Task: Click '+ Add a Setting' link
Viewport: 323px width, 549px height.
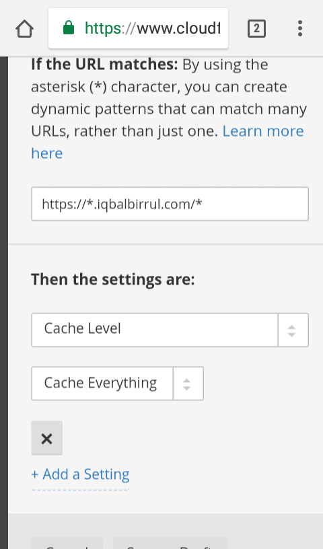Action: point(80,474)
